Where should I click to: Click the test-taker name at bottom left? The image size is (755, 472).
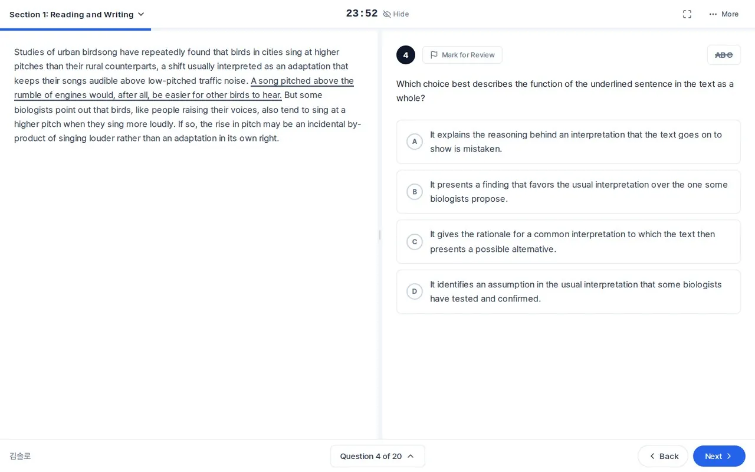coord(20,456)
